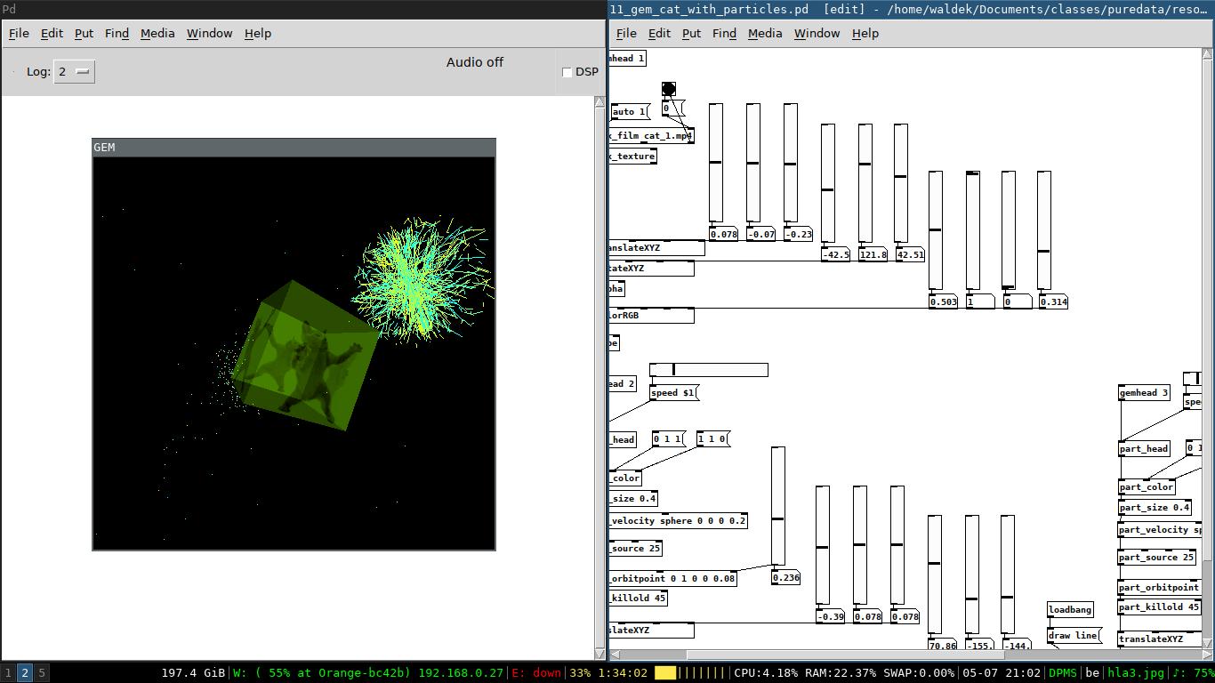This screenshot has height=683, width=1215.
Task: Click the GEM render window title bar
Action: 294,148
